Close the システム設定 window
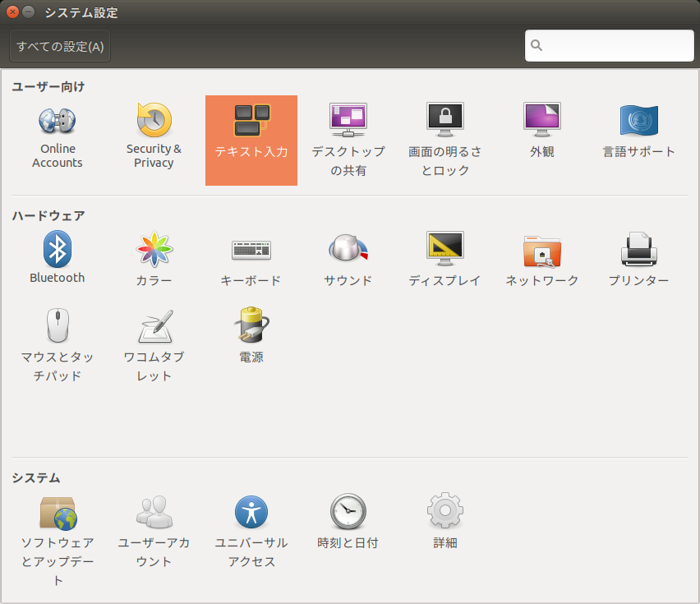 (x=12, y=12)
